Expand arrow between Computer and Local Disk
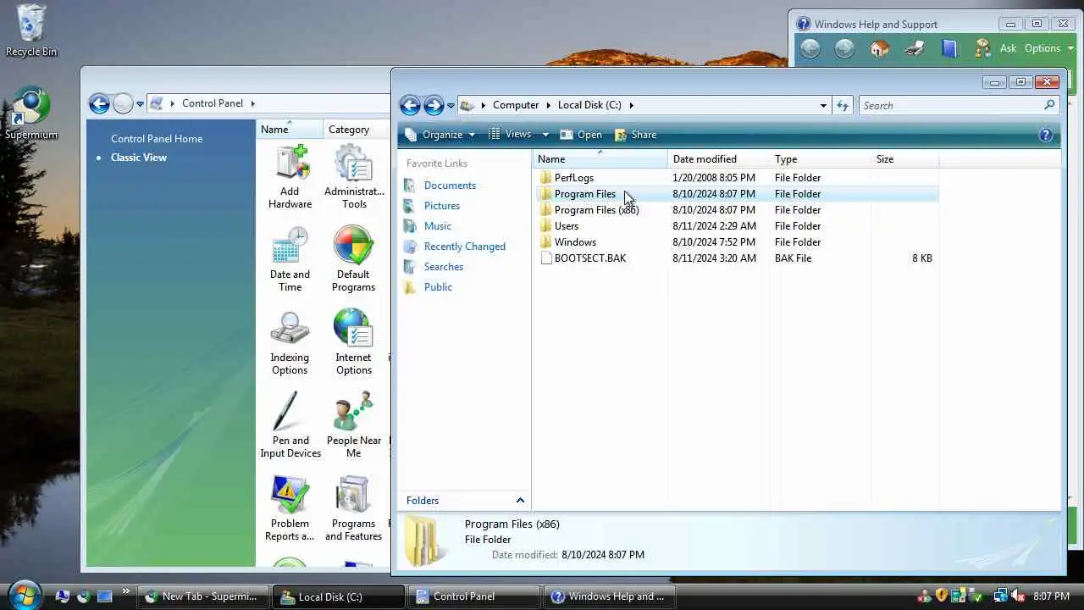 [548, 105]
